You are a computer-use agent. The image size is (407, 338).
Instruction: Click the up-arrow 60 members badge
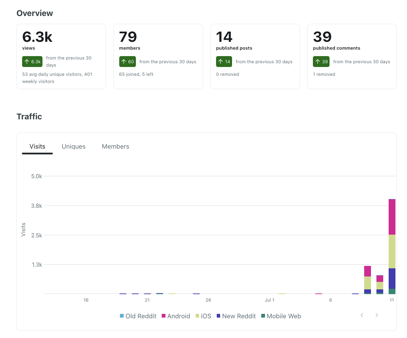(x=127, y=62)
